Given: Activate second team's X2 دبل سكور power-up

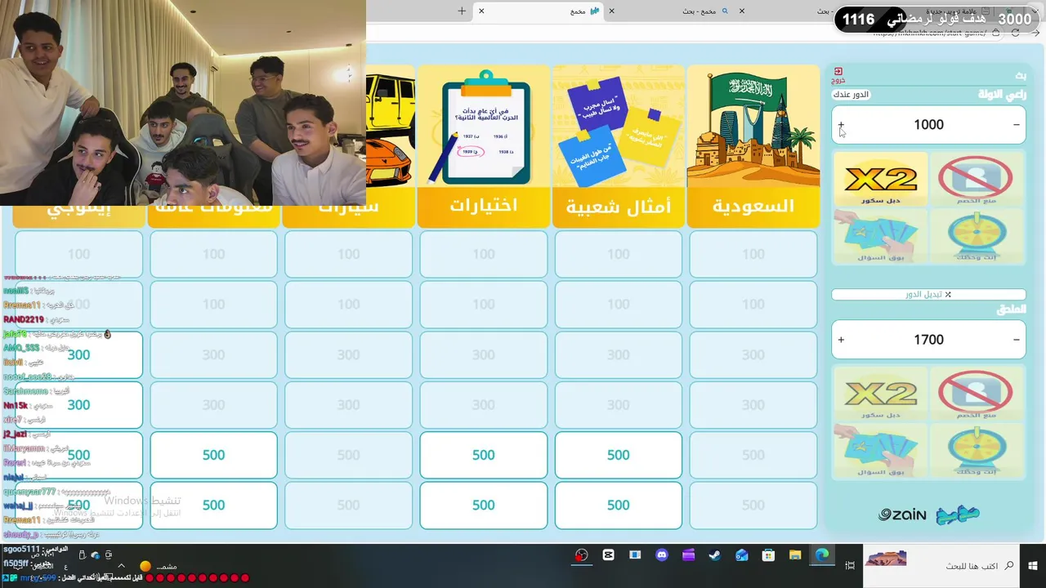Looking at the screenshot, I should click(881, 394).
